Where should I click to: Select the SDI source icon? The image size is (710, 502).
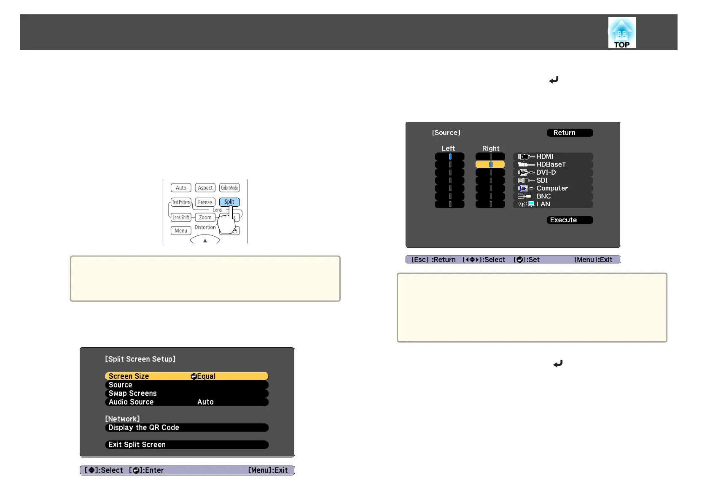tap(526, 181)
